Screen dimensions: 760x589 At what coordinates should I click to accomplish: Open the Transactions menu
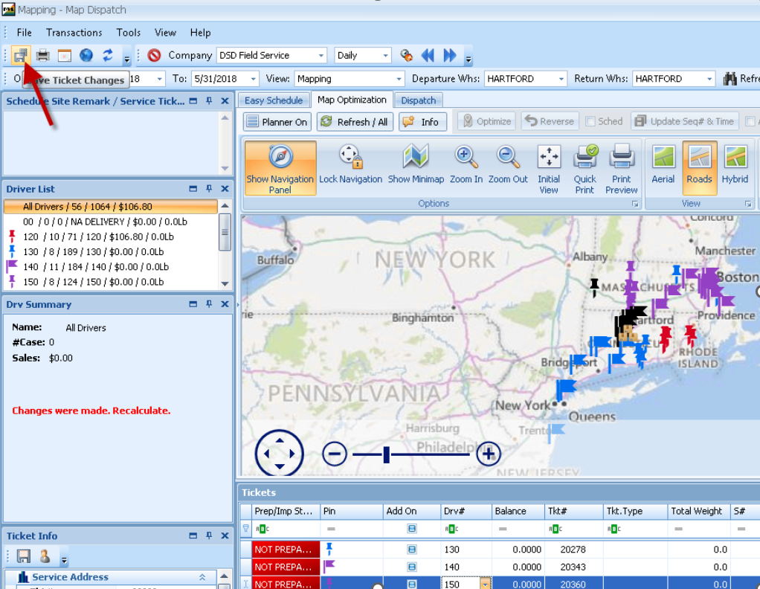point(74,33)
